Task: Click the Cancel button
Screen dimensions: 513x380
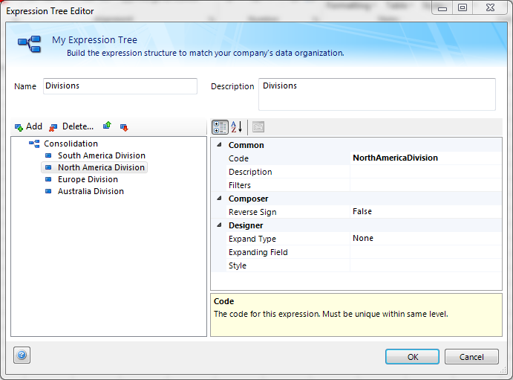Action: pyautogui.click(x=471, y=356)
